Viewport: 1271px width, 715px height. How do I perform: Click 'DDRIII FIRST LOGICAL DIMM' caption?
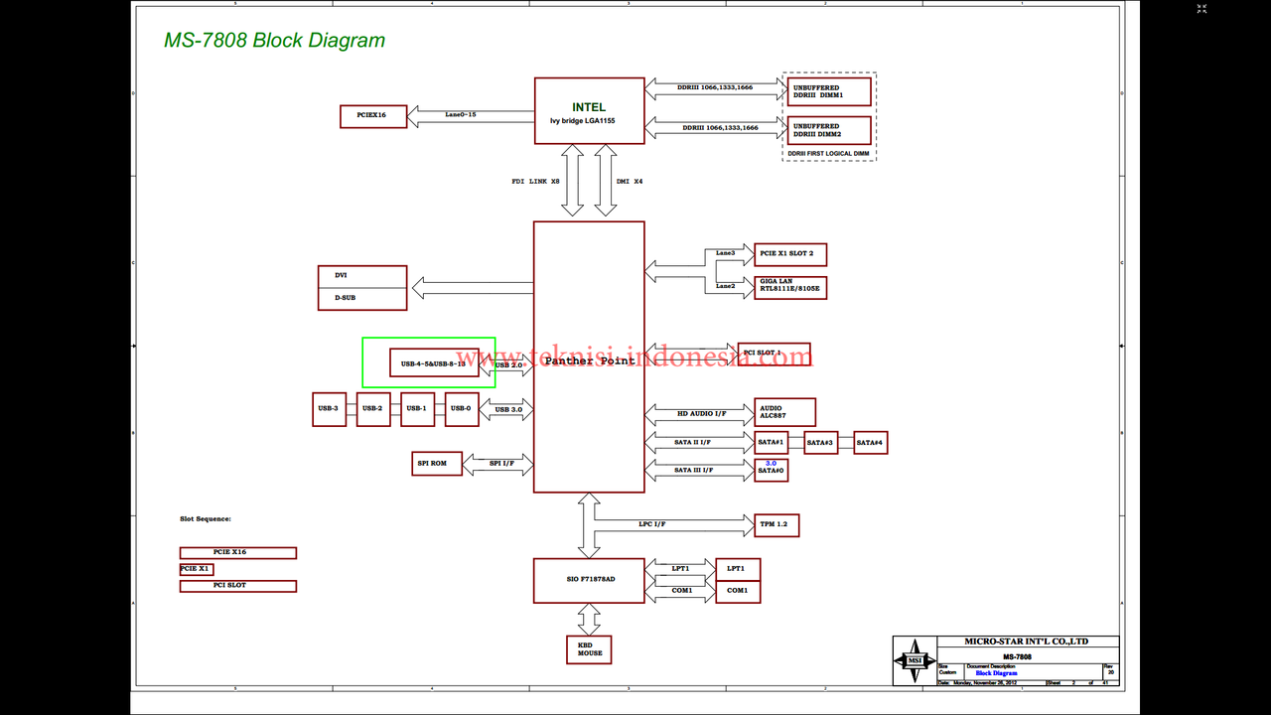pyautogui.click(x=828, y=154)
